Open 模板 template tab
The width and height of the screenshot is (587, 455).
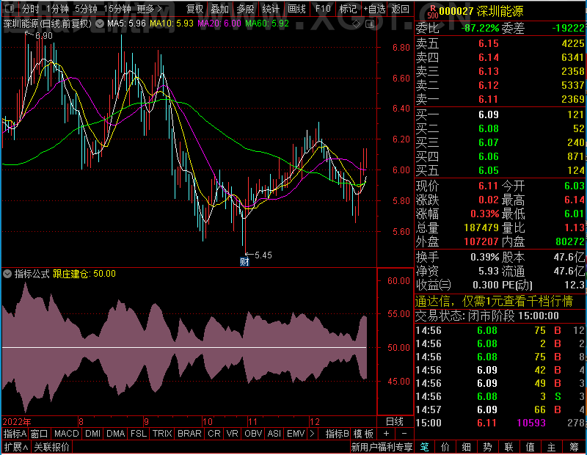click(x=363, y=434)
